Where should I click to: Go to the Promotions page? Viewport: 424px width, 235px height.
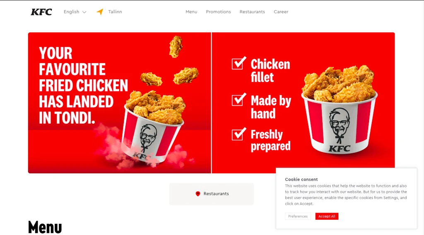pyautogui.click(x=218, y=12)
